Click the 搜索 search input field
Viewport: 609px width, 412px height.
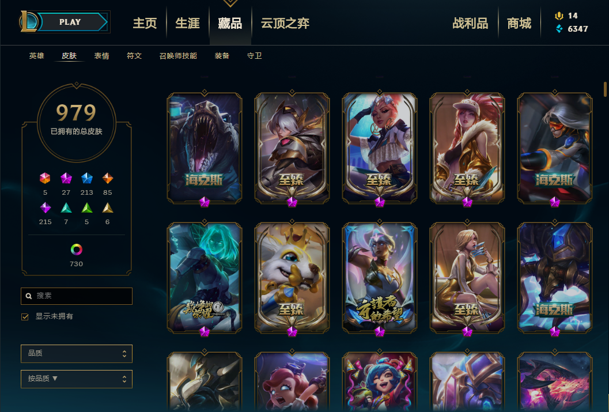point(77,296)
